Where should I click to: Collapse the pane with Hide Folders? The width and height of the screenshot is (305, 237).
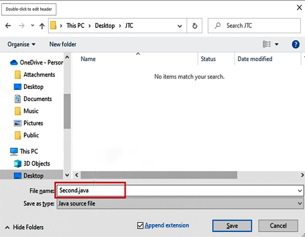(24, 227)
